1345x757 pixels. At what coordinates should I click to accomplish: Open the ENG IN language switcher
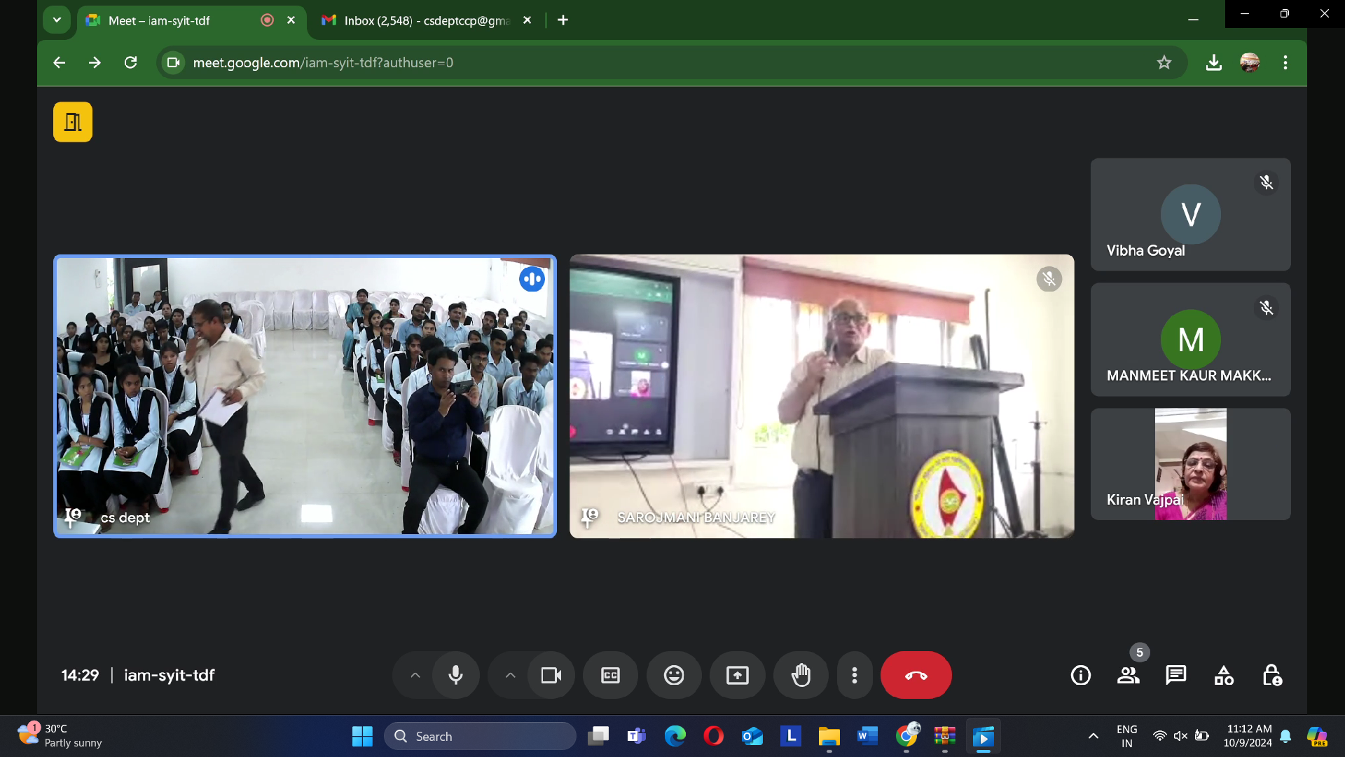pos(1126,736)
